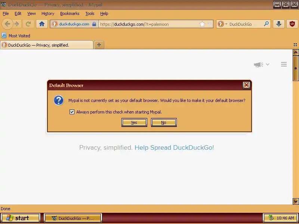
Task: Click the 10:46 AM taskbar clock
Action: [285, 218]
